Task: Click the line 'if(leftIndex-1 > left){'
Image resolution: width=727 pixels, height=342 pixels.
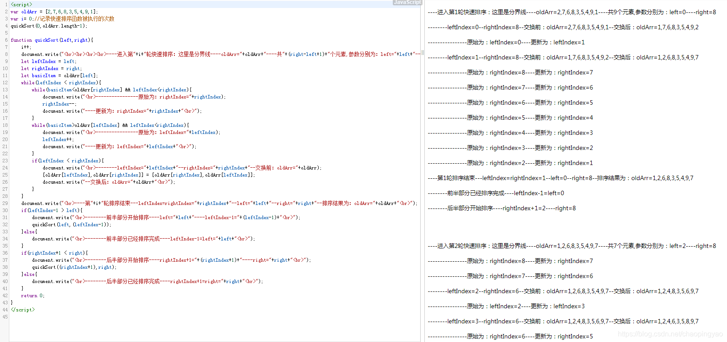Action: (x=52, y=210)
